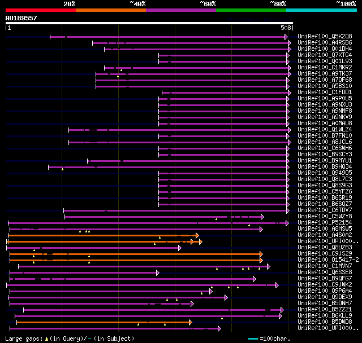Viewport: 362px width, 343px height.
Task: Pick the UniRef100_B9HQ34 label
Action: coord(325,167)
